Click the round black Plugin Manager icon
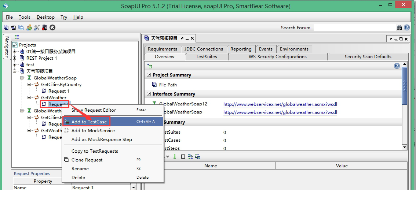 52,27
